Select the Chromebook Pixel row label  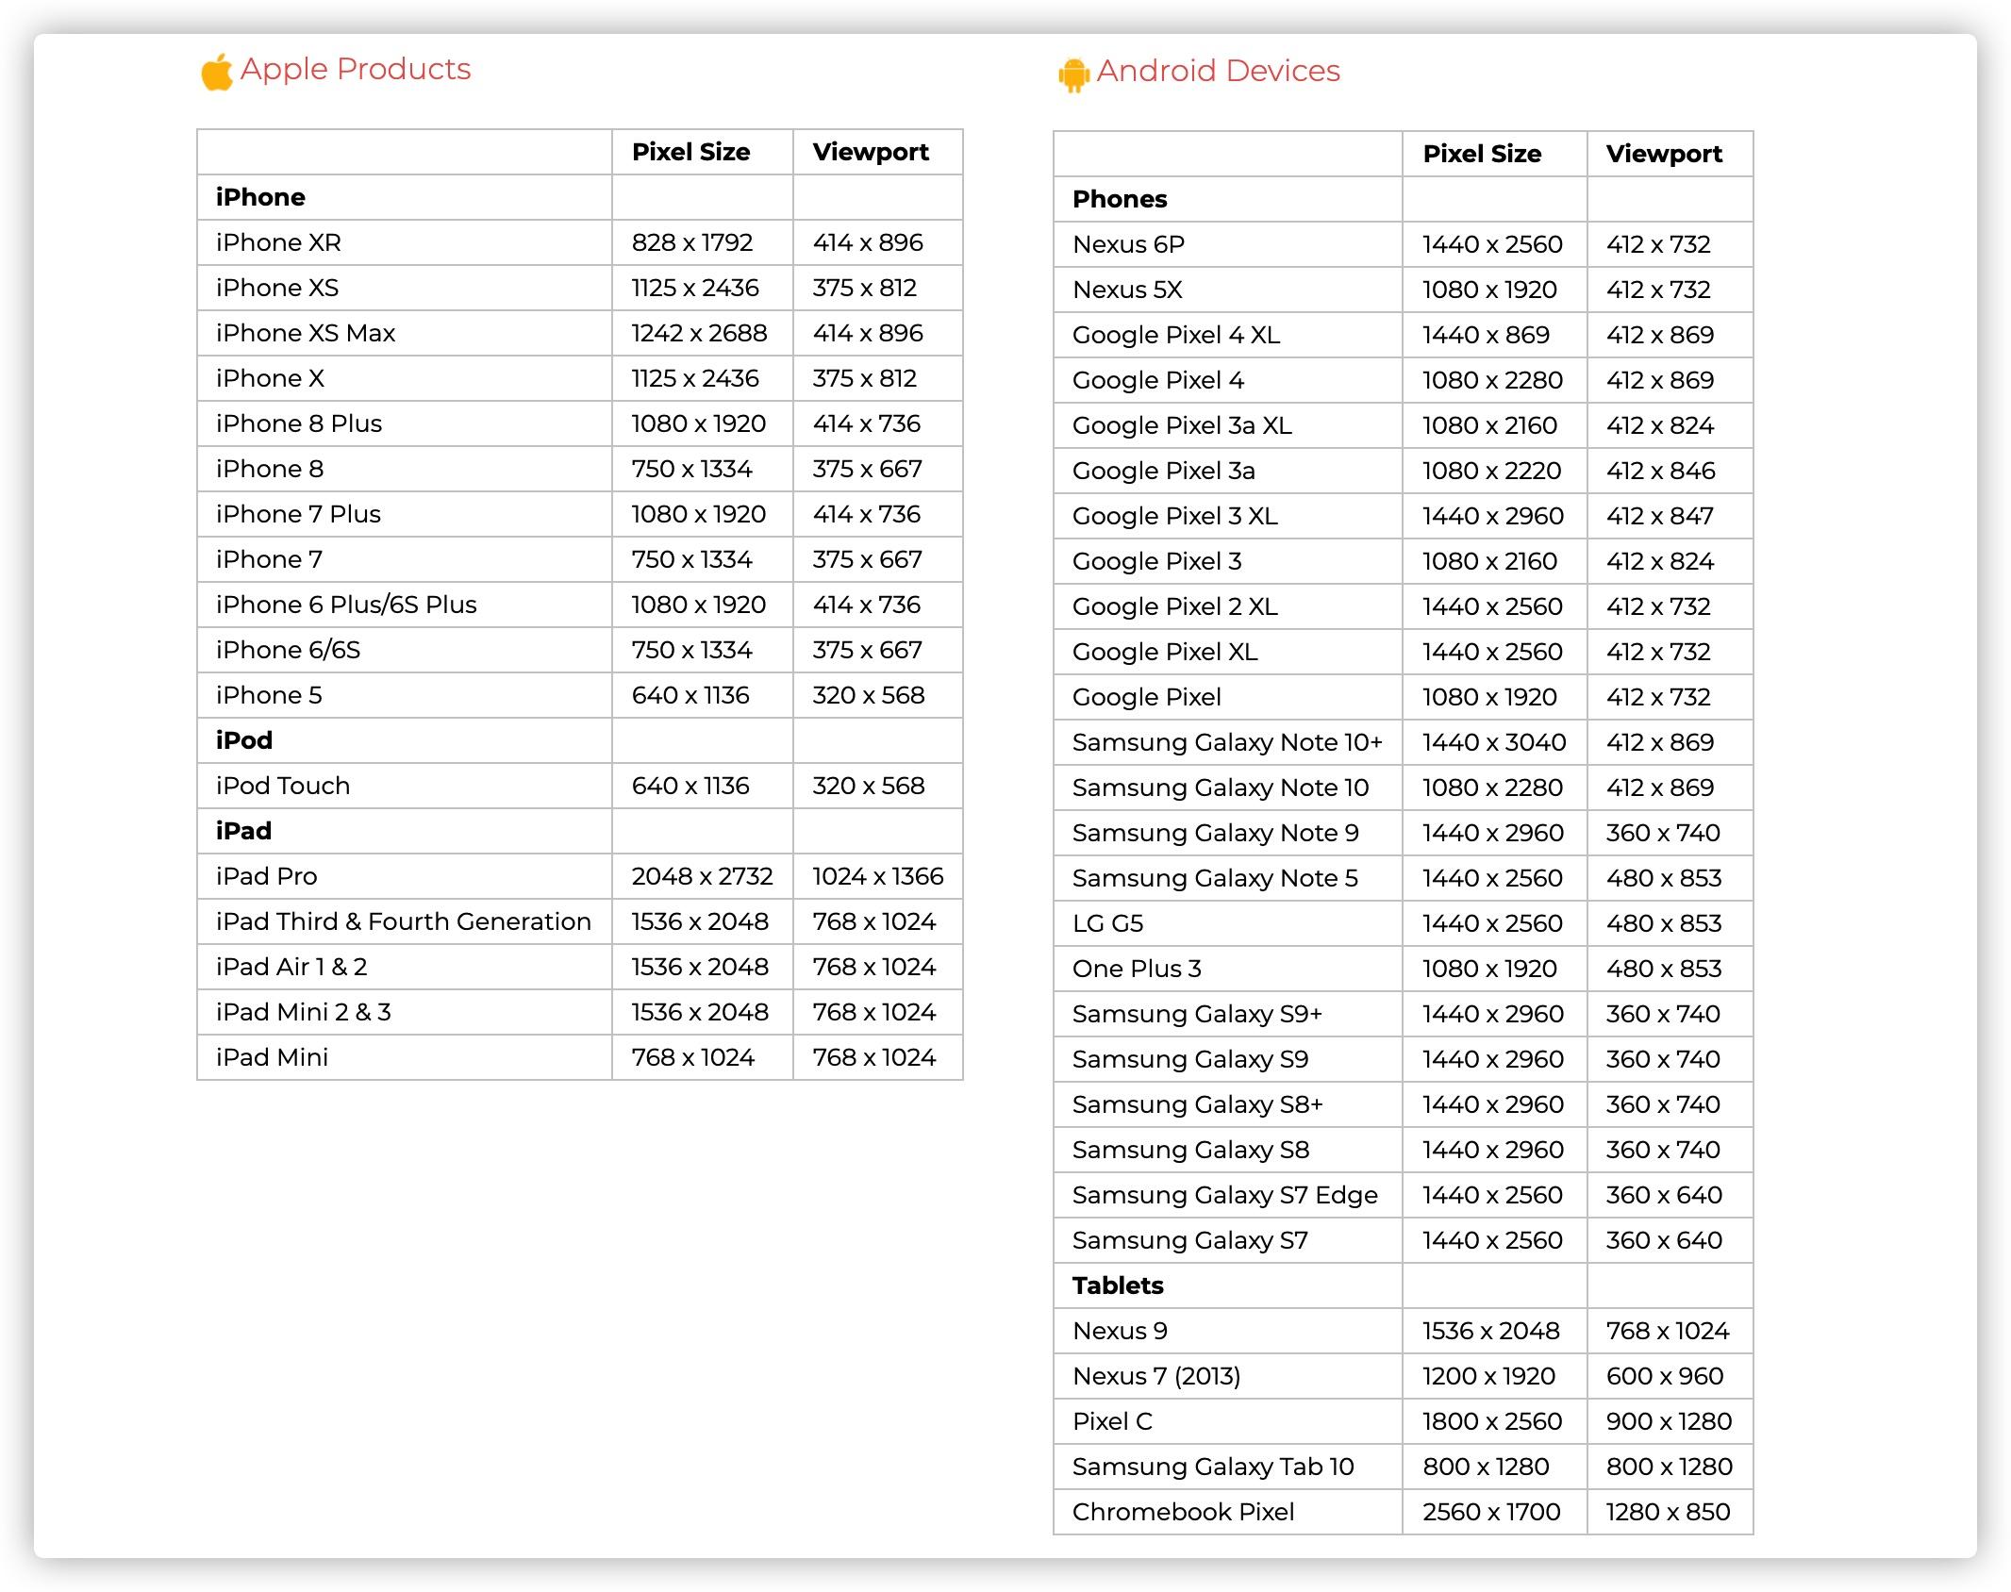coord(1183,1512)
